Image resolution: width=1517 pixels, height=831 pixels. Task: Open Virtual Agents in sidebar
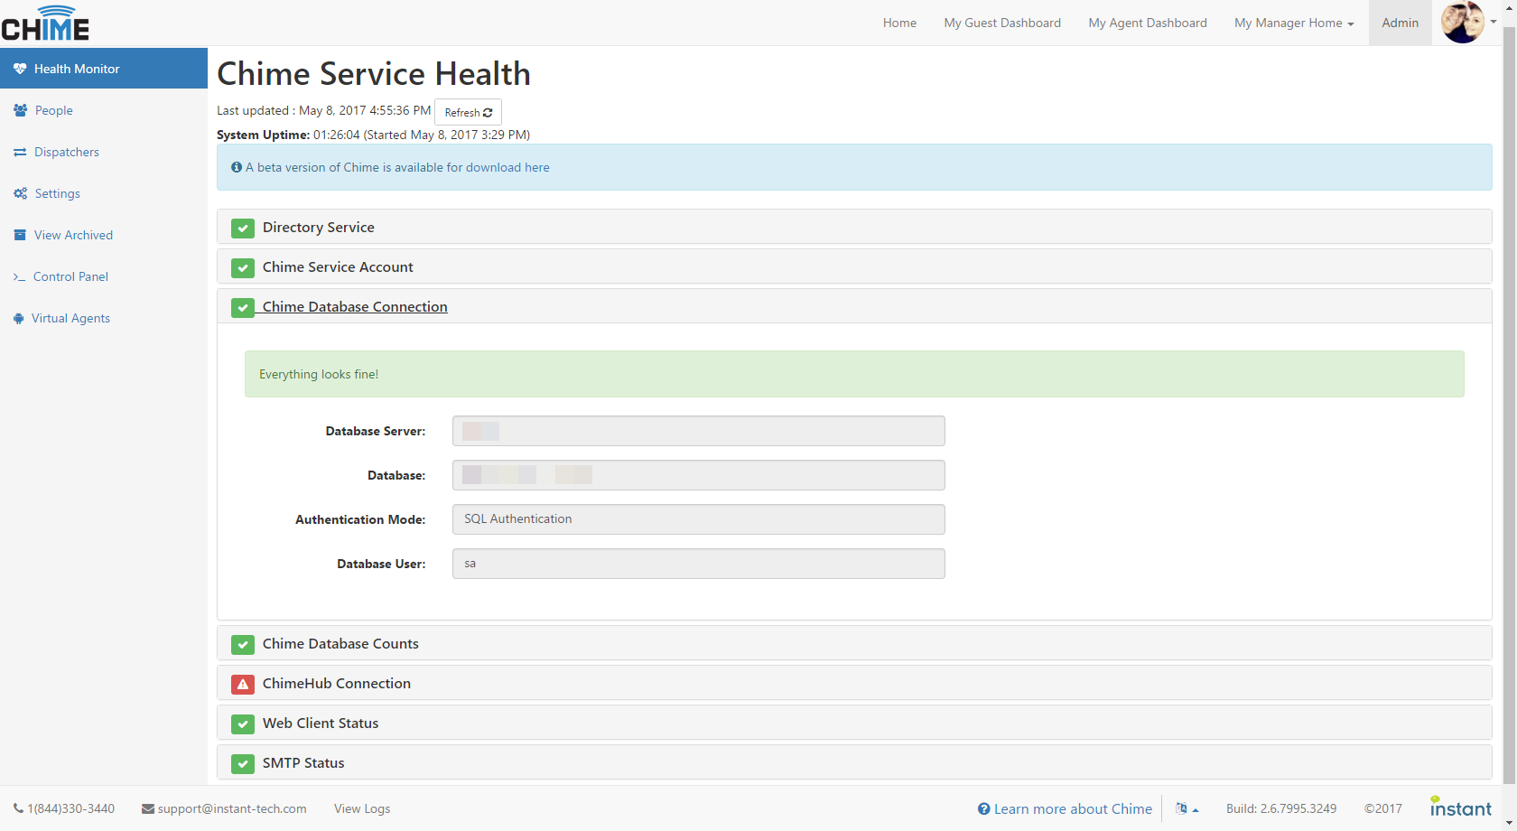click(x=104, y=318)
